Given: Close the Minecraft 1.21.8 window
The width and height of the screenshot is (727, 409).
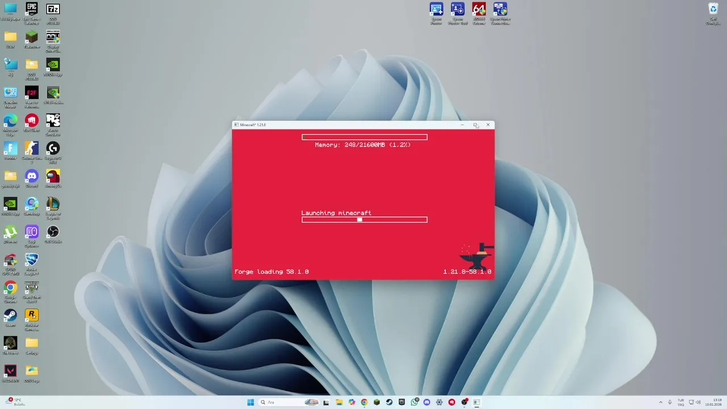Looking at the screenshot, I should pos(488,125).
